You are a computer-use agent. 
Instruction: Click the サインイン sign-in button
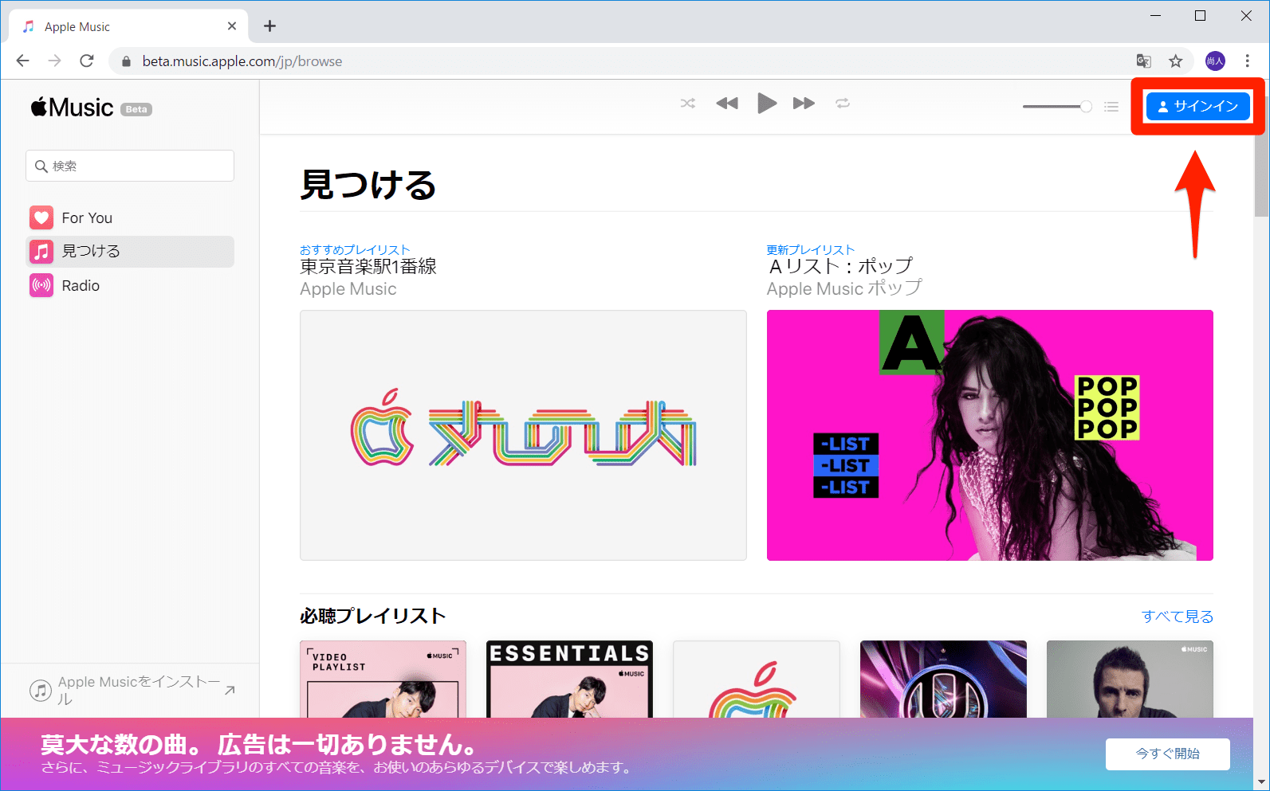click(1197, 106)
